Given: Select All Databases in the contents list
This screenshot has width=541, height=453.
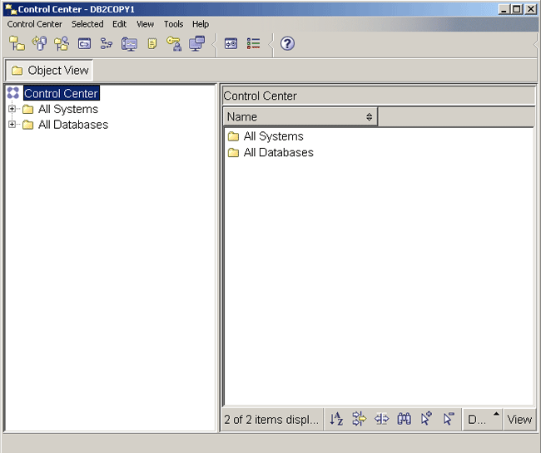Looking at the screenshot, I should click(x=279, y=152).
